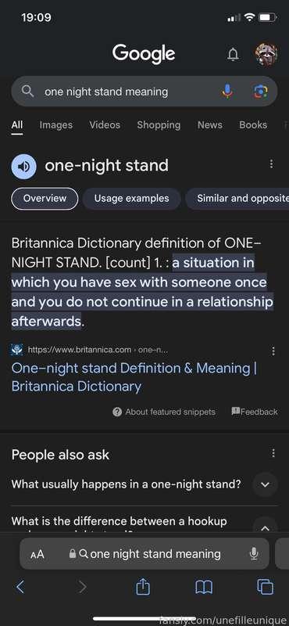The height and width of the screenshot is (626, 289).
Task: Tap the Safari share icon
Action: click(143, 587)
